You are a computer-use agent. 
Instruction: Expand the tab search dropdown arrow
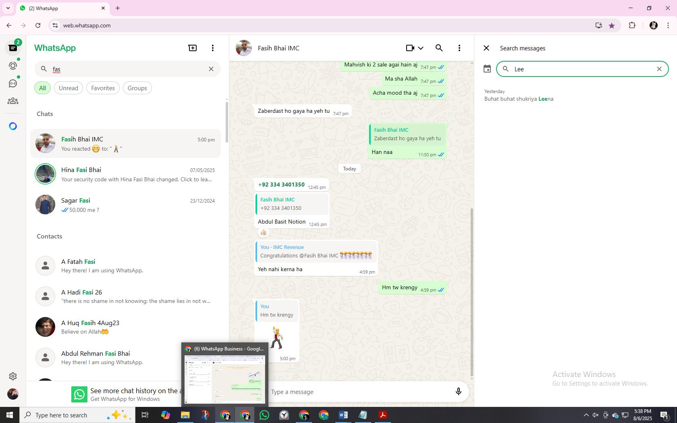coord(8,8)
